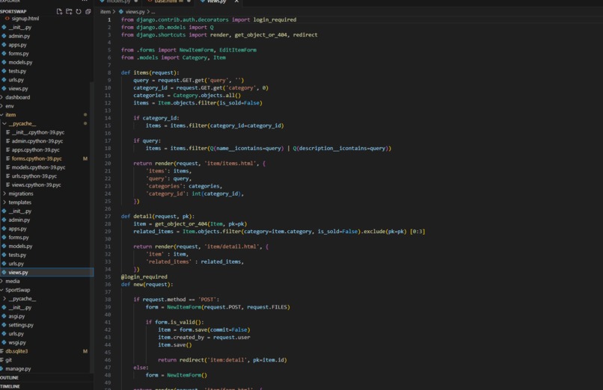Click the M badge beside db.sqlite3
Screen dimensions: 603x390
tap(85, 351)
